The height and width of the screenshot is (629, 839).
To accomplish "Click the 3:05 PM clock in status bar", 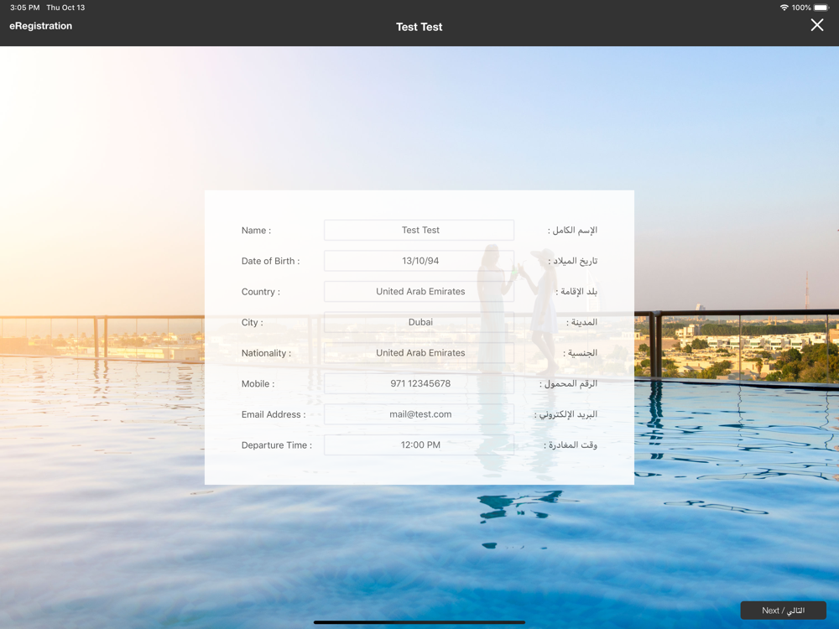I will tap(24, 8).
